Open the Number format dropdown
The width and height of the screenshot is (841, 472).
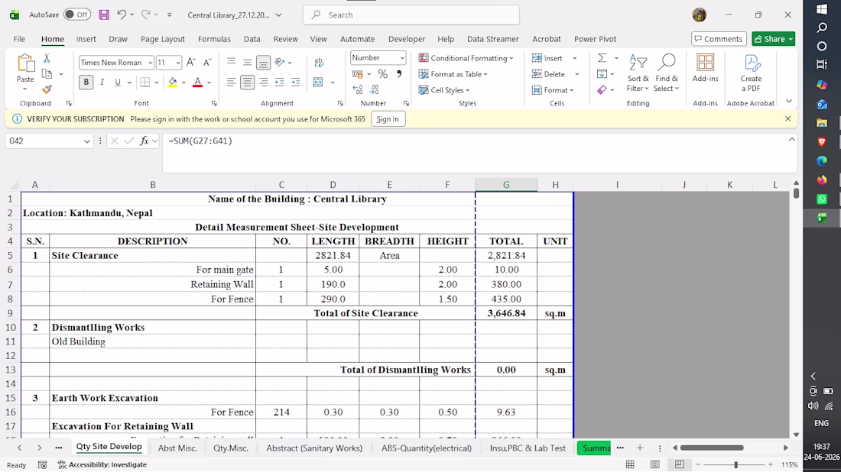point(401,58)
